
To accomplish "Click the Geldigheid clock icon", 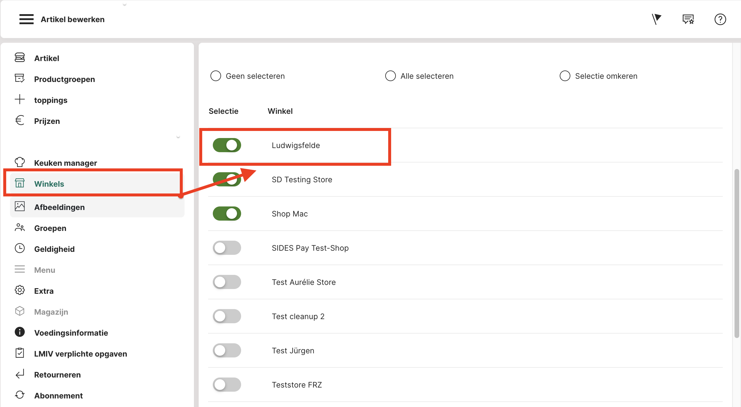I will tap(20, 248).
